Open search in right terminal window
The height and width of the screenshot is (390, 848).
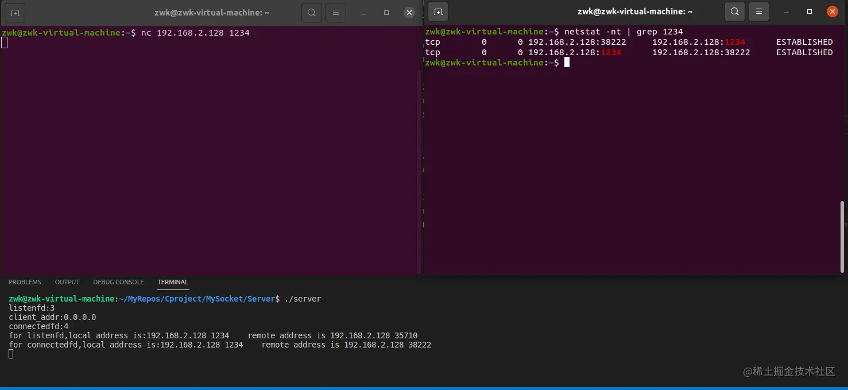734,11
